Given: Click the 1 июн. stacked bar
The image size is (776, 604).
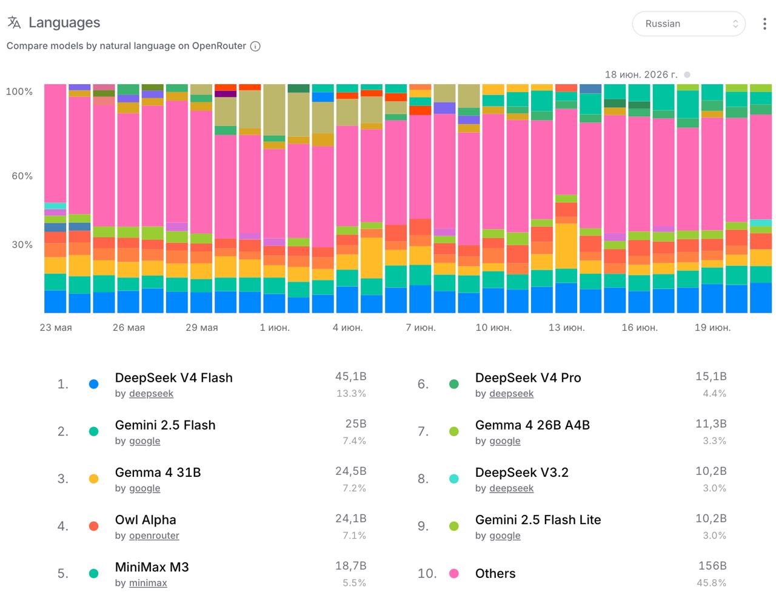Looking at the screenshot, I should tap(274, 199).
